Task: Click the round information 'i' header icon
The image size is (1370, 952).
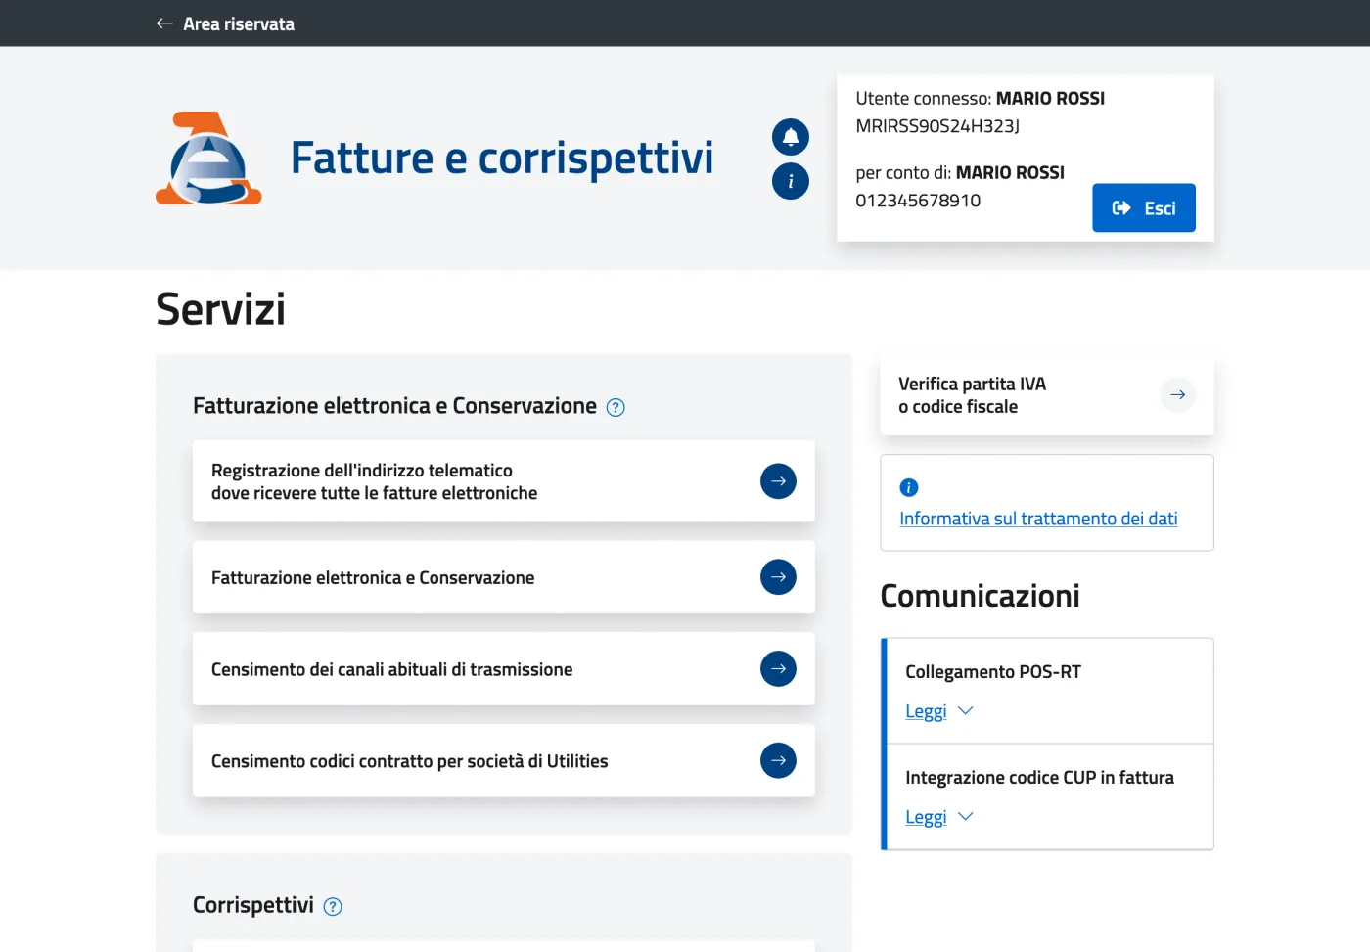Action: [791, 181]
